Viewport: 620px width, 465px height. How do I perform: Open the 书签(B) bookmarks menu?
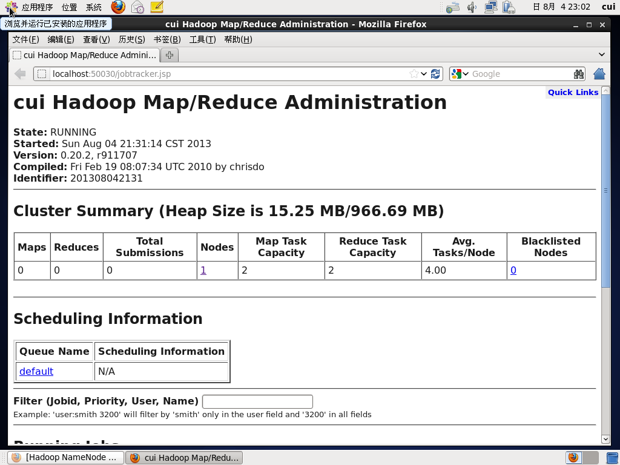167,39
